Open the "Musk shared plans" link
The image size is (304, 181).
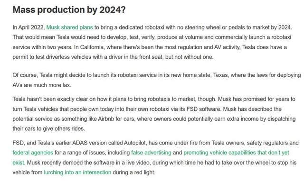click(x=70, y=27)
